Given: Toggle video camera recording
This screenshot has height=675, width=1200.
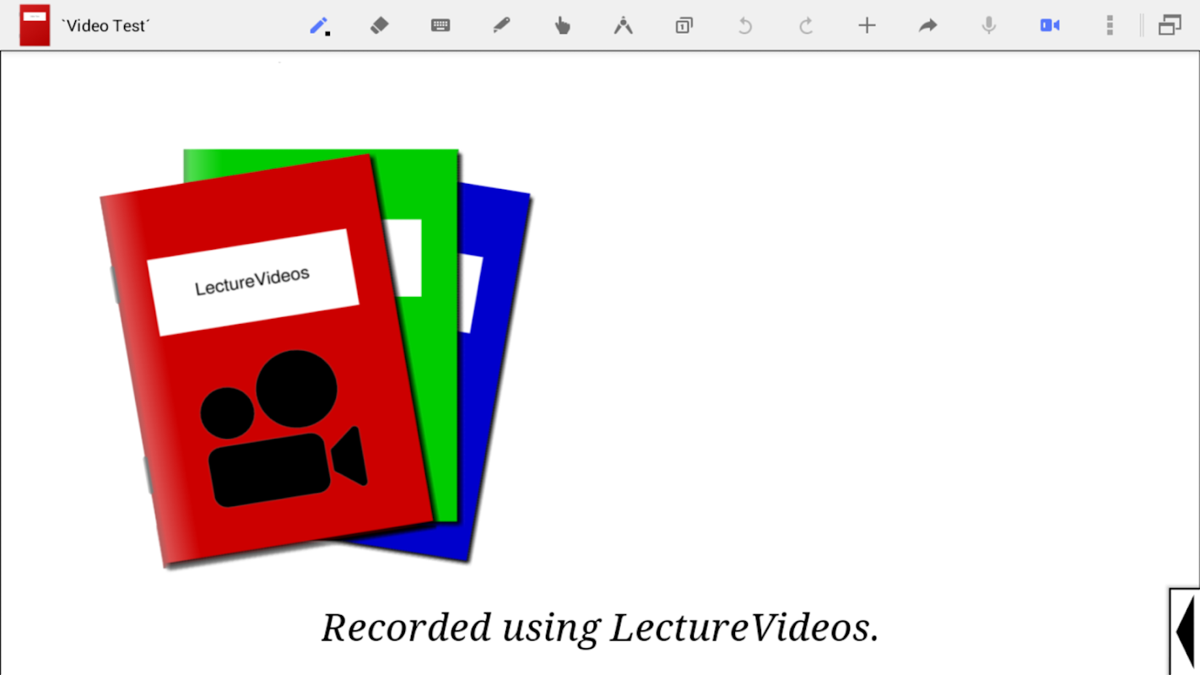Looking at the screenshot, I should pyautogui.click(x=1050, y=26).
